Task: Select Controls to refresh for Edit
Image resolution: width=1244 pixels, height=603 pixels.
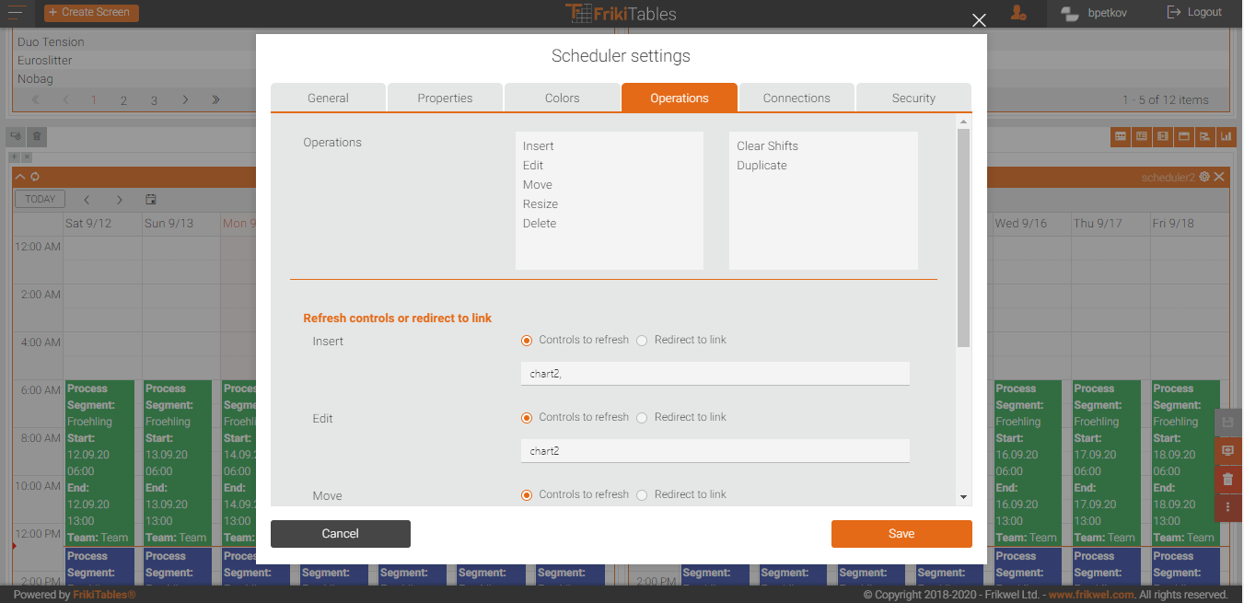Action: [x=527, y=418]
